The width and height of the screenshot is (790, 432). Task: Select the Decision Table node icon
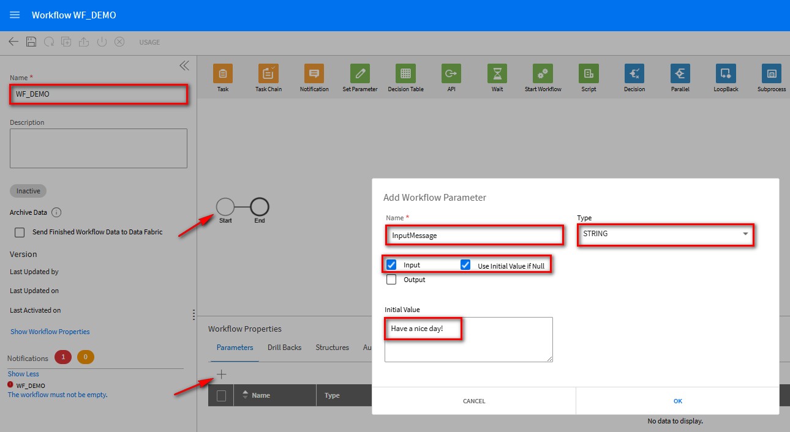405,73
